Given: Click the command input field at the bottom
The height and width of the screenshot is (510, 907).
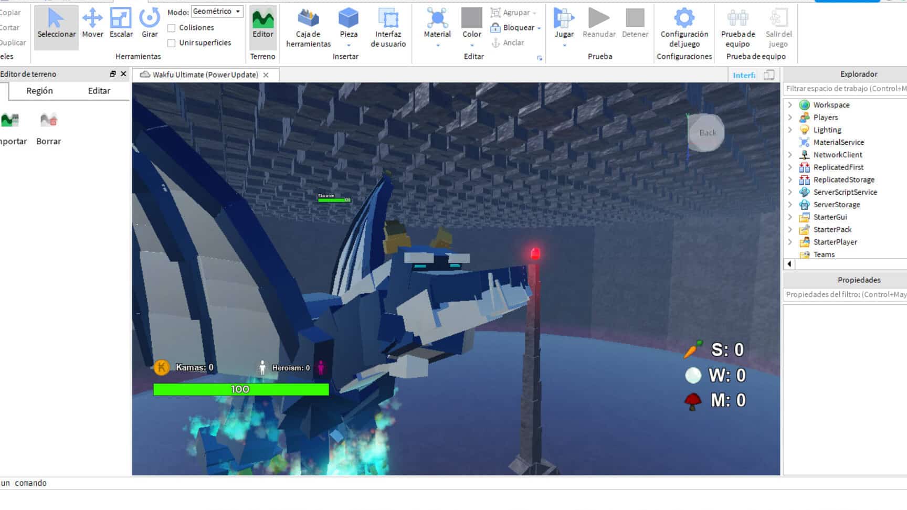Looking at the screenshot, I should 105,483.
